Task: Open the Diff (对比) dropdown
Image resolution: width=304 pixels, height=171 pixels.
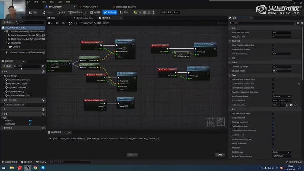Action: [x=47, y=12]
